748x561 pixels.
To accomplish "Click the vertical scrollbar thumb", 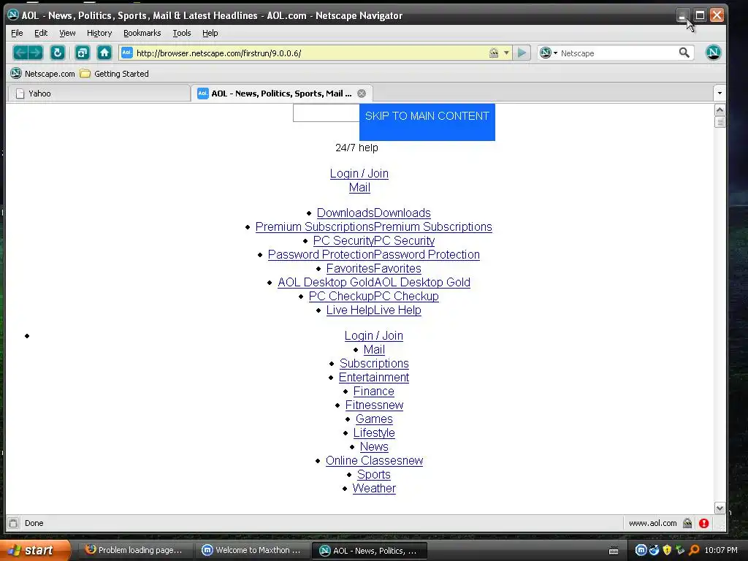I will (x=720, y=122).
